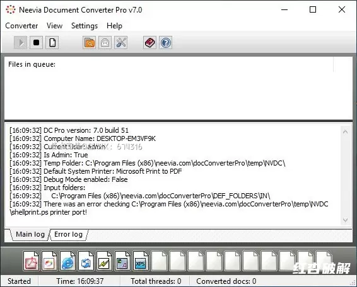Open the Help menu
The height and width of the screenshot is (287, 357).
[x=114, y=26]
